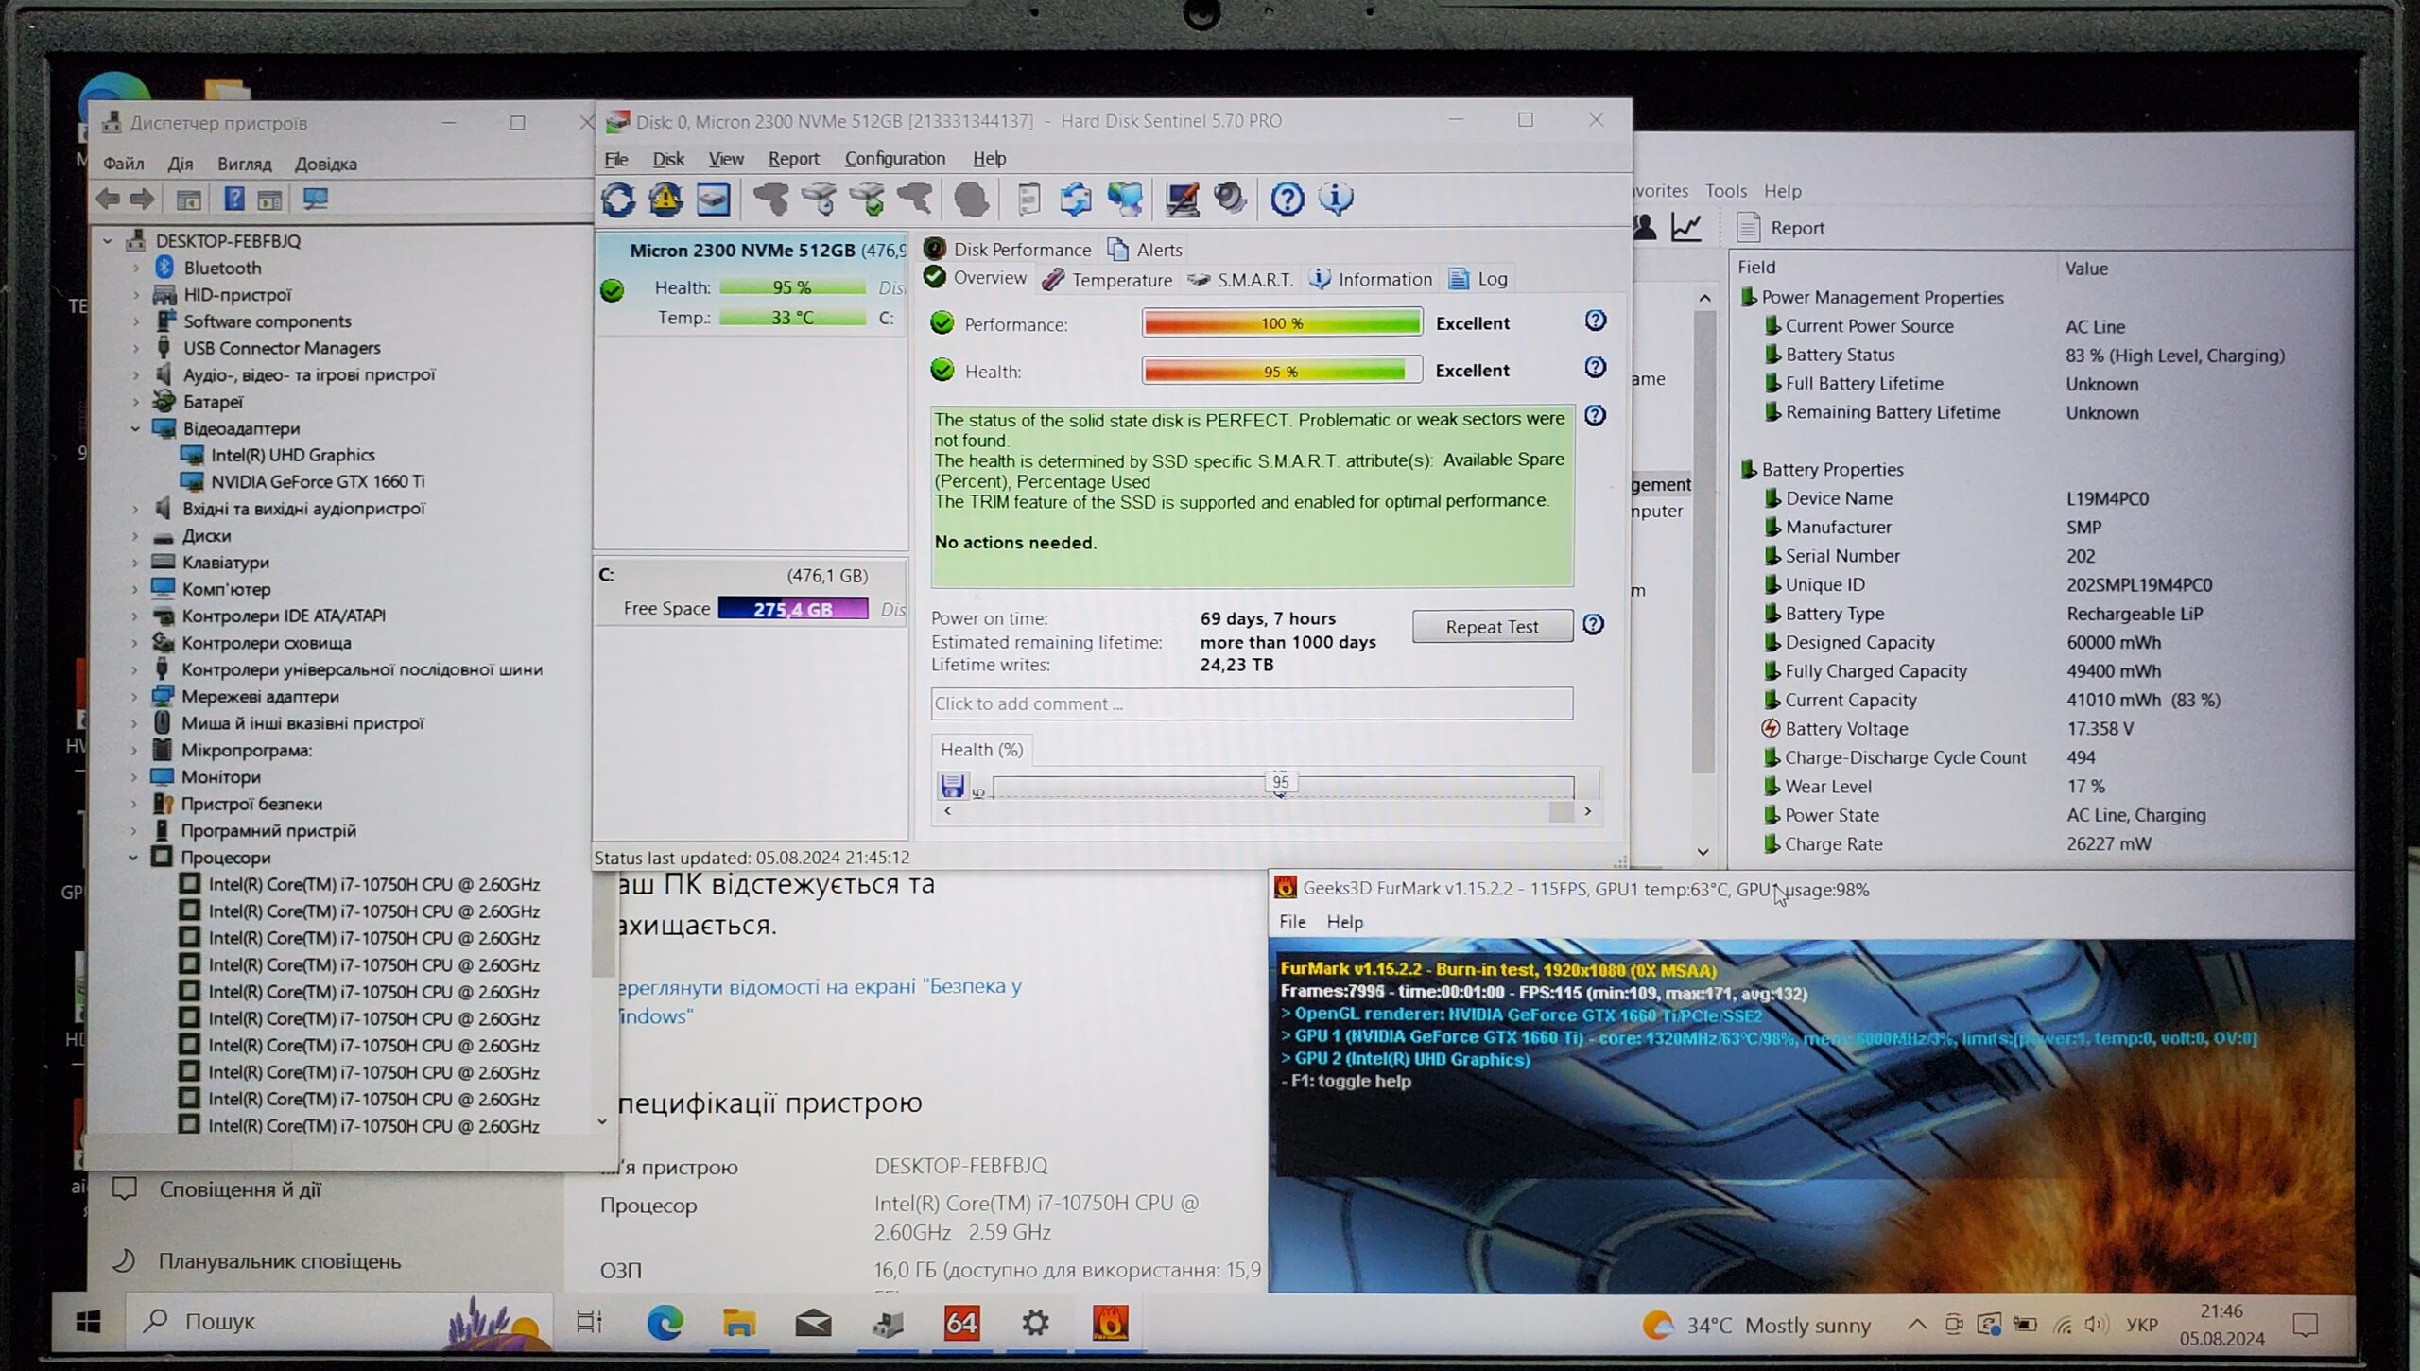
Task: Open the help icon next to Performance
Action: (1595, 321)
